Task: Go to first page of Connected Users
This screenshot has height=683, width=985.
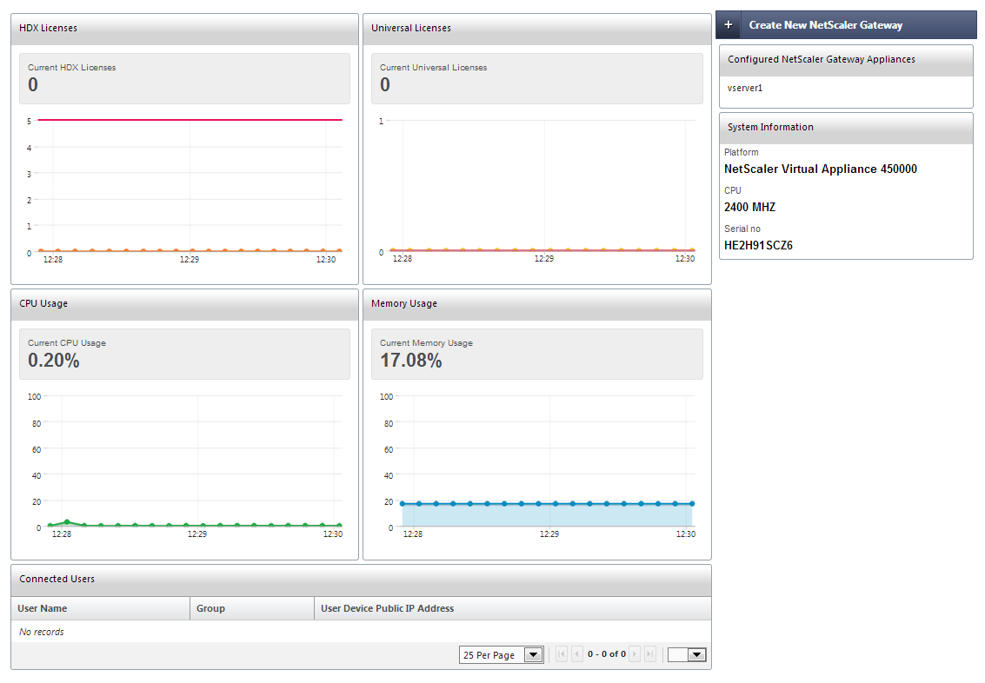Action: [562, 654]
